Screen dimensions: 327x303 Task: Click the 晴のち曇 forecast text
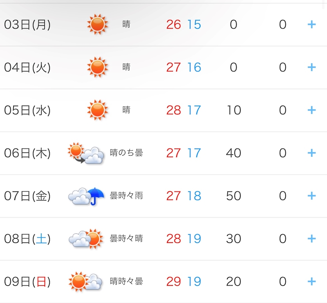click(126, 153)
